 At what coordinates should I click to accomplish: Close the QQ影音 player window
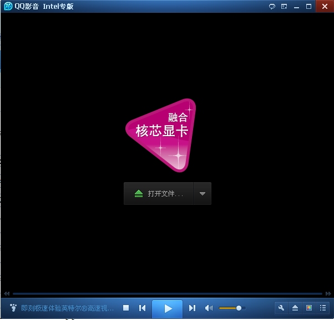tap(325, 7)
